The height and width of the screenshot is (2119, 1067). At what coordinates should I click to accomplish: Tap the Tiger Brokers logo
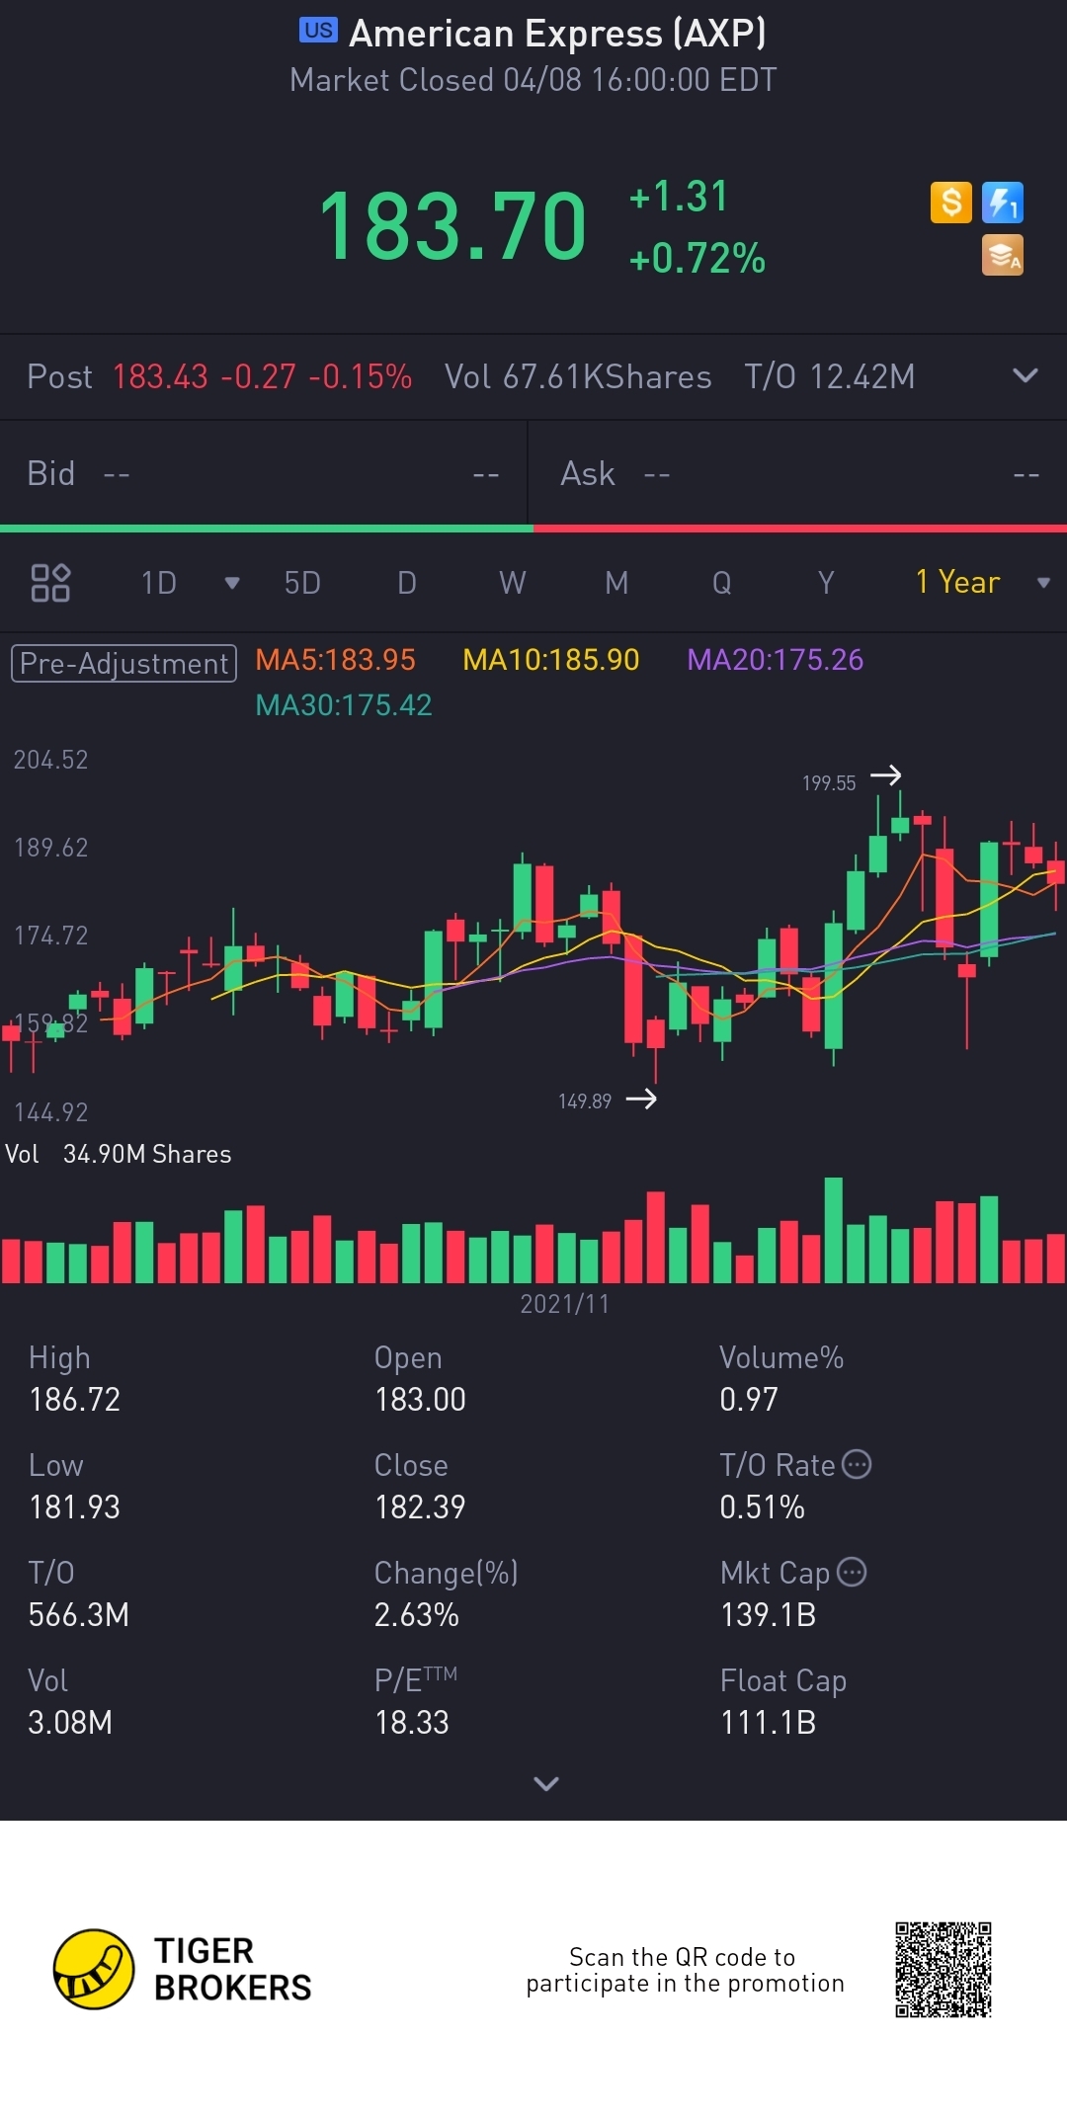[x=183, y=1969]
